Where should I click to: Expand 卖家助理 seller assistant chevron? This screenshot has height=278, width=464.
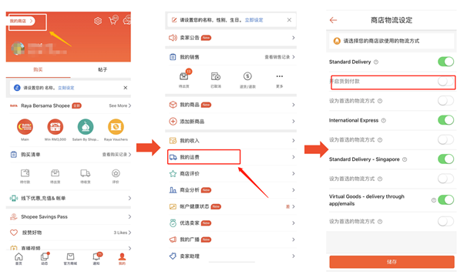click(x=293, y=256)
